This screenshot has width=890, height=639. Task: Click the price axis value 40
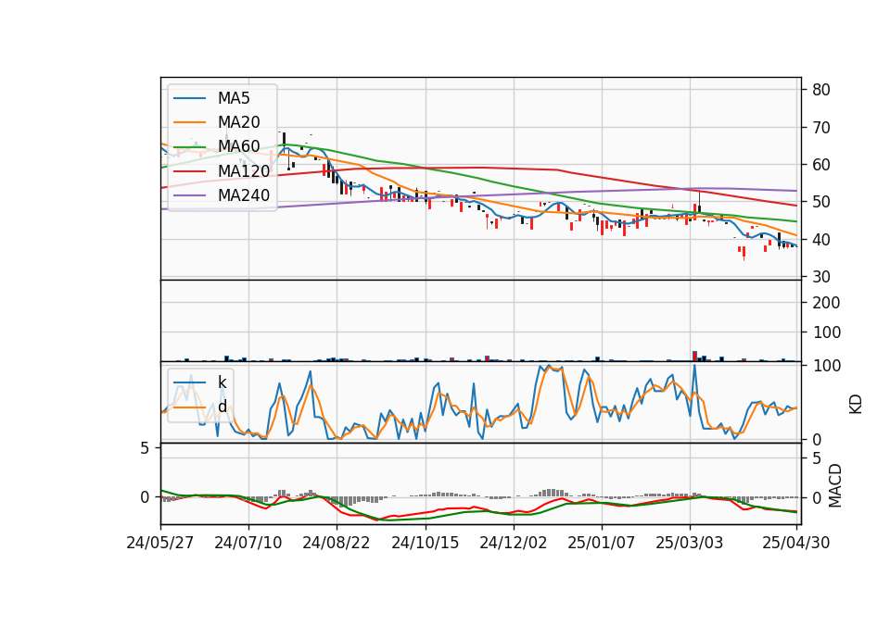pos(820,240)
